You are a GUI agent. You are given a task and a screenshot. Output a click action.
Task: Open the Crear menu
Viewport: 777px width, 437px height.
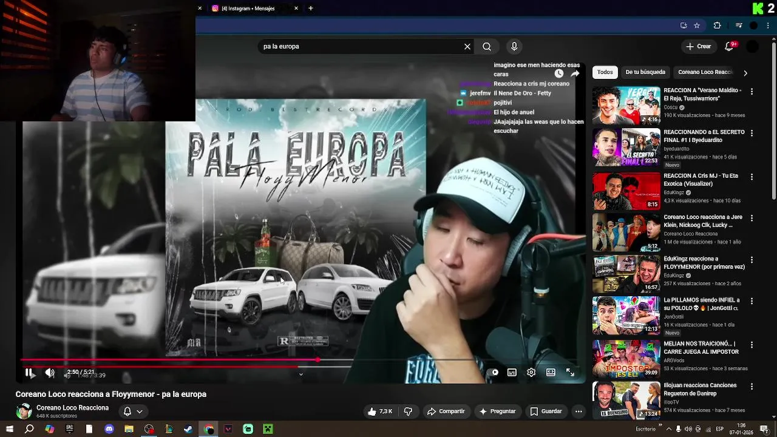coord(699,46)
